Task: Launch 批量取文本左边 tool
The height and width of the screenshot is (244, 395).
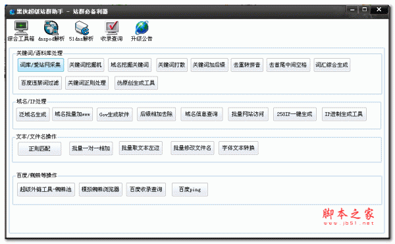Action: click(x=141, y=148)
